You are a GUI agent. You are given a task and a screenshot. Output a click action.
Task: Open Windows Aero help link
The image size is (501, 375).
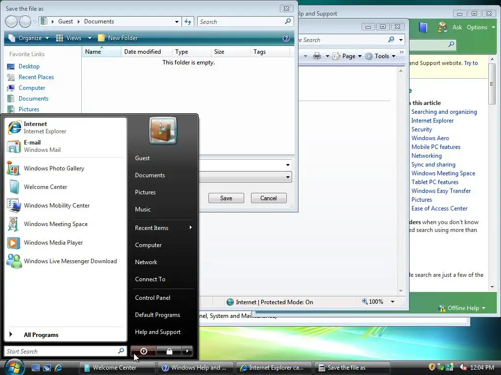tap(430, 138)
